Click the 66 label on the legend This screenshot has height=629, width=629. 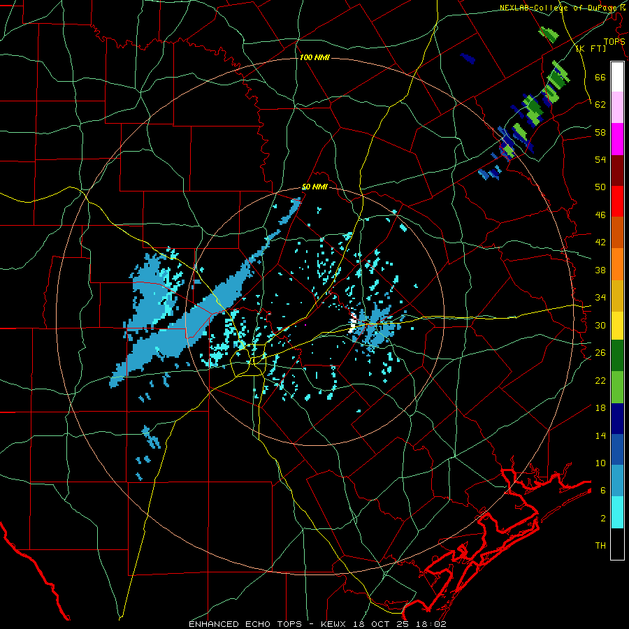[x=600, y=77]
